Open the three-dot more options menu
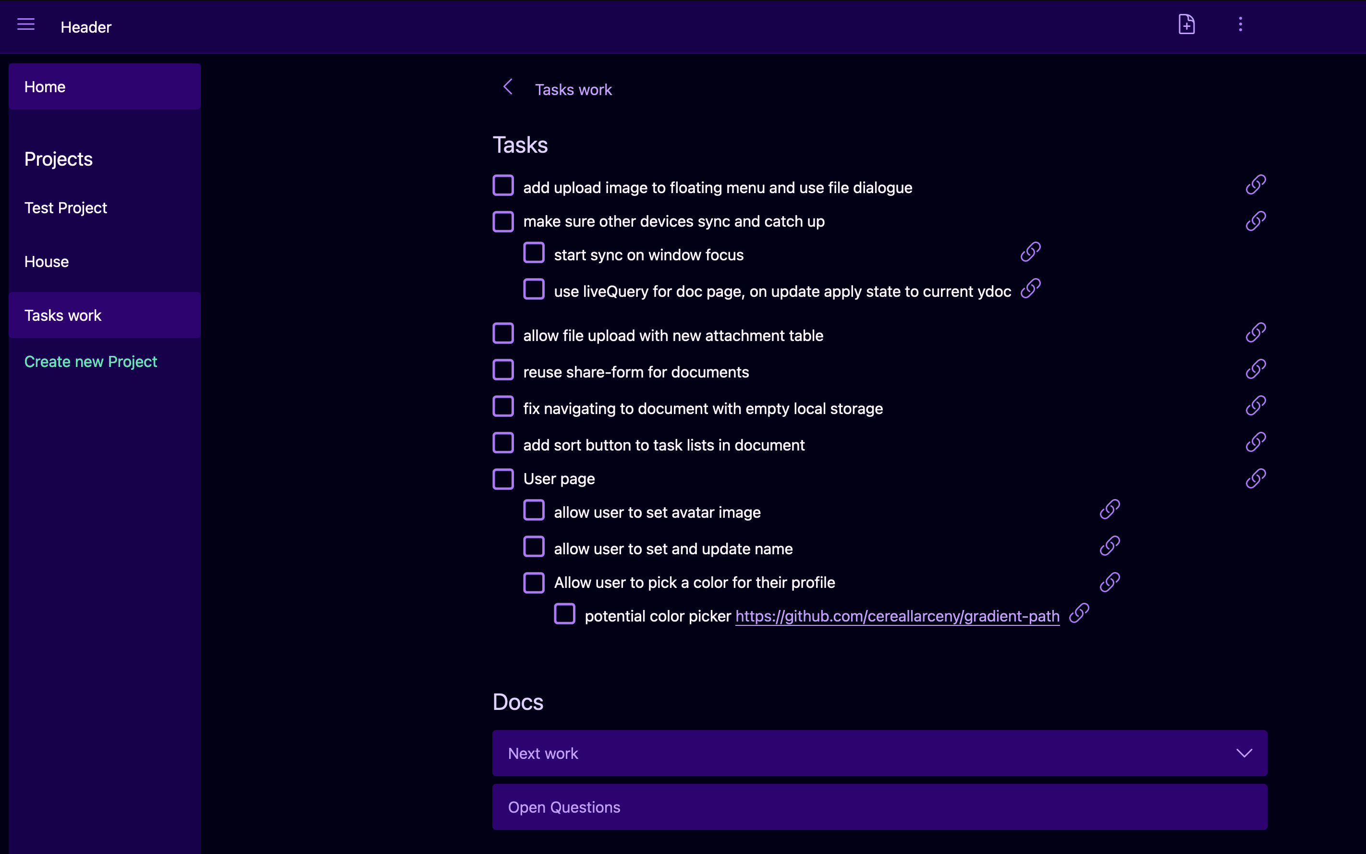Screen dimensions: 1366x854 (x=1240, y=24)
